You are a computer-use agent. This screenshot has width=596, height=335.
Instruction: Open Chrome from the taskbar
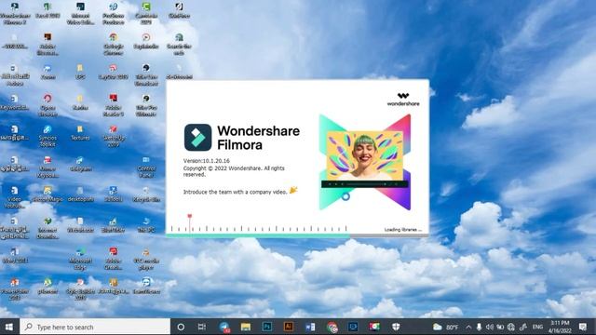[332, 327]
